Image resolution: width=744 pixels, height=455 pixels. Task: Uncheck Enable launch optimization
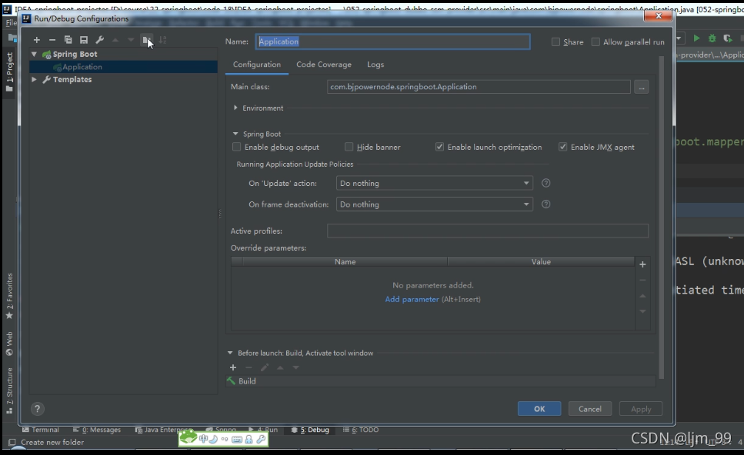click(x=439, y=147)
